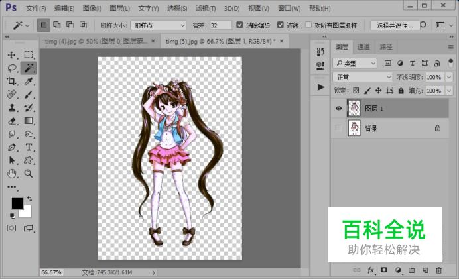Expand the status bar info arrow

153,272
